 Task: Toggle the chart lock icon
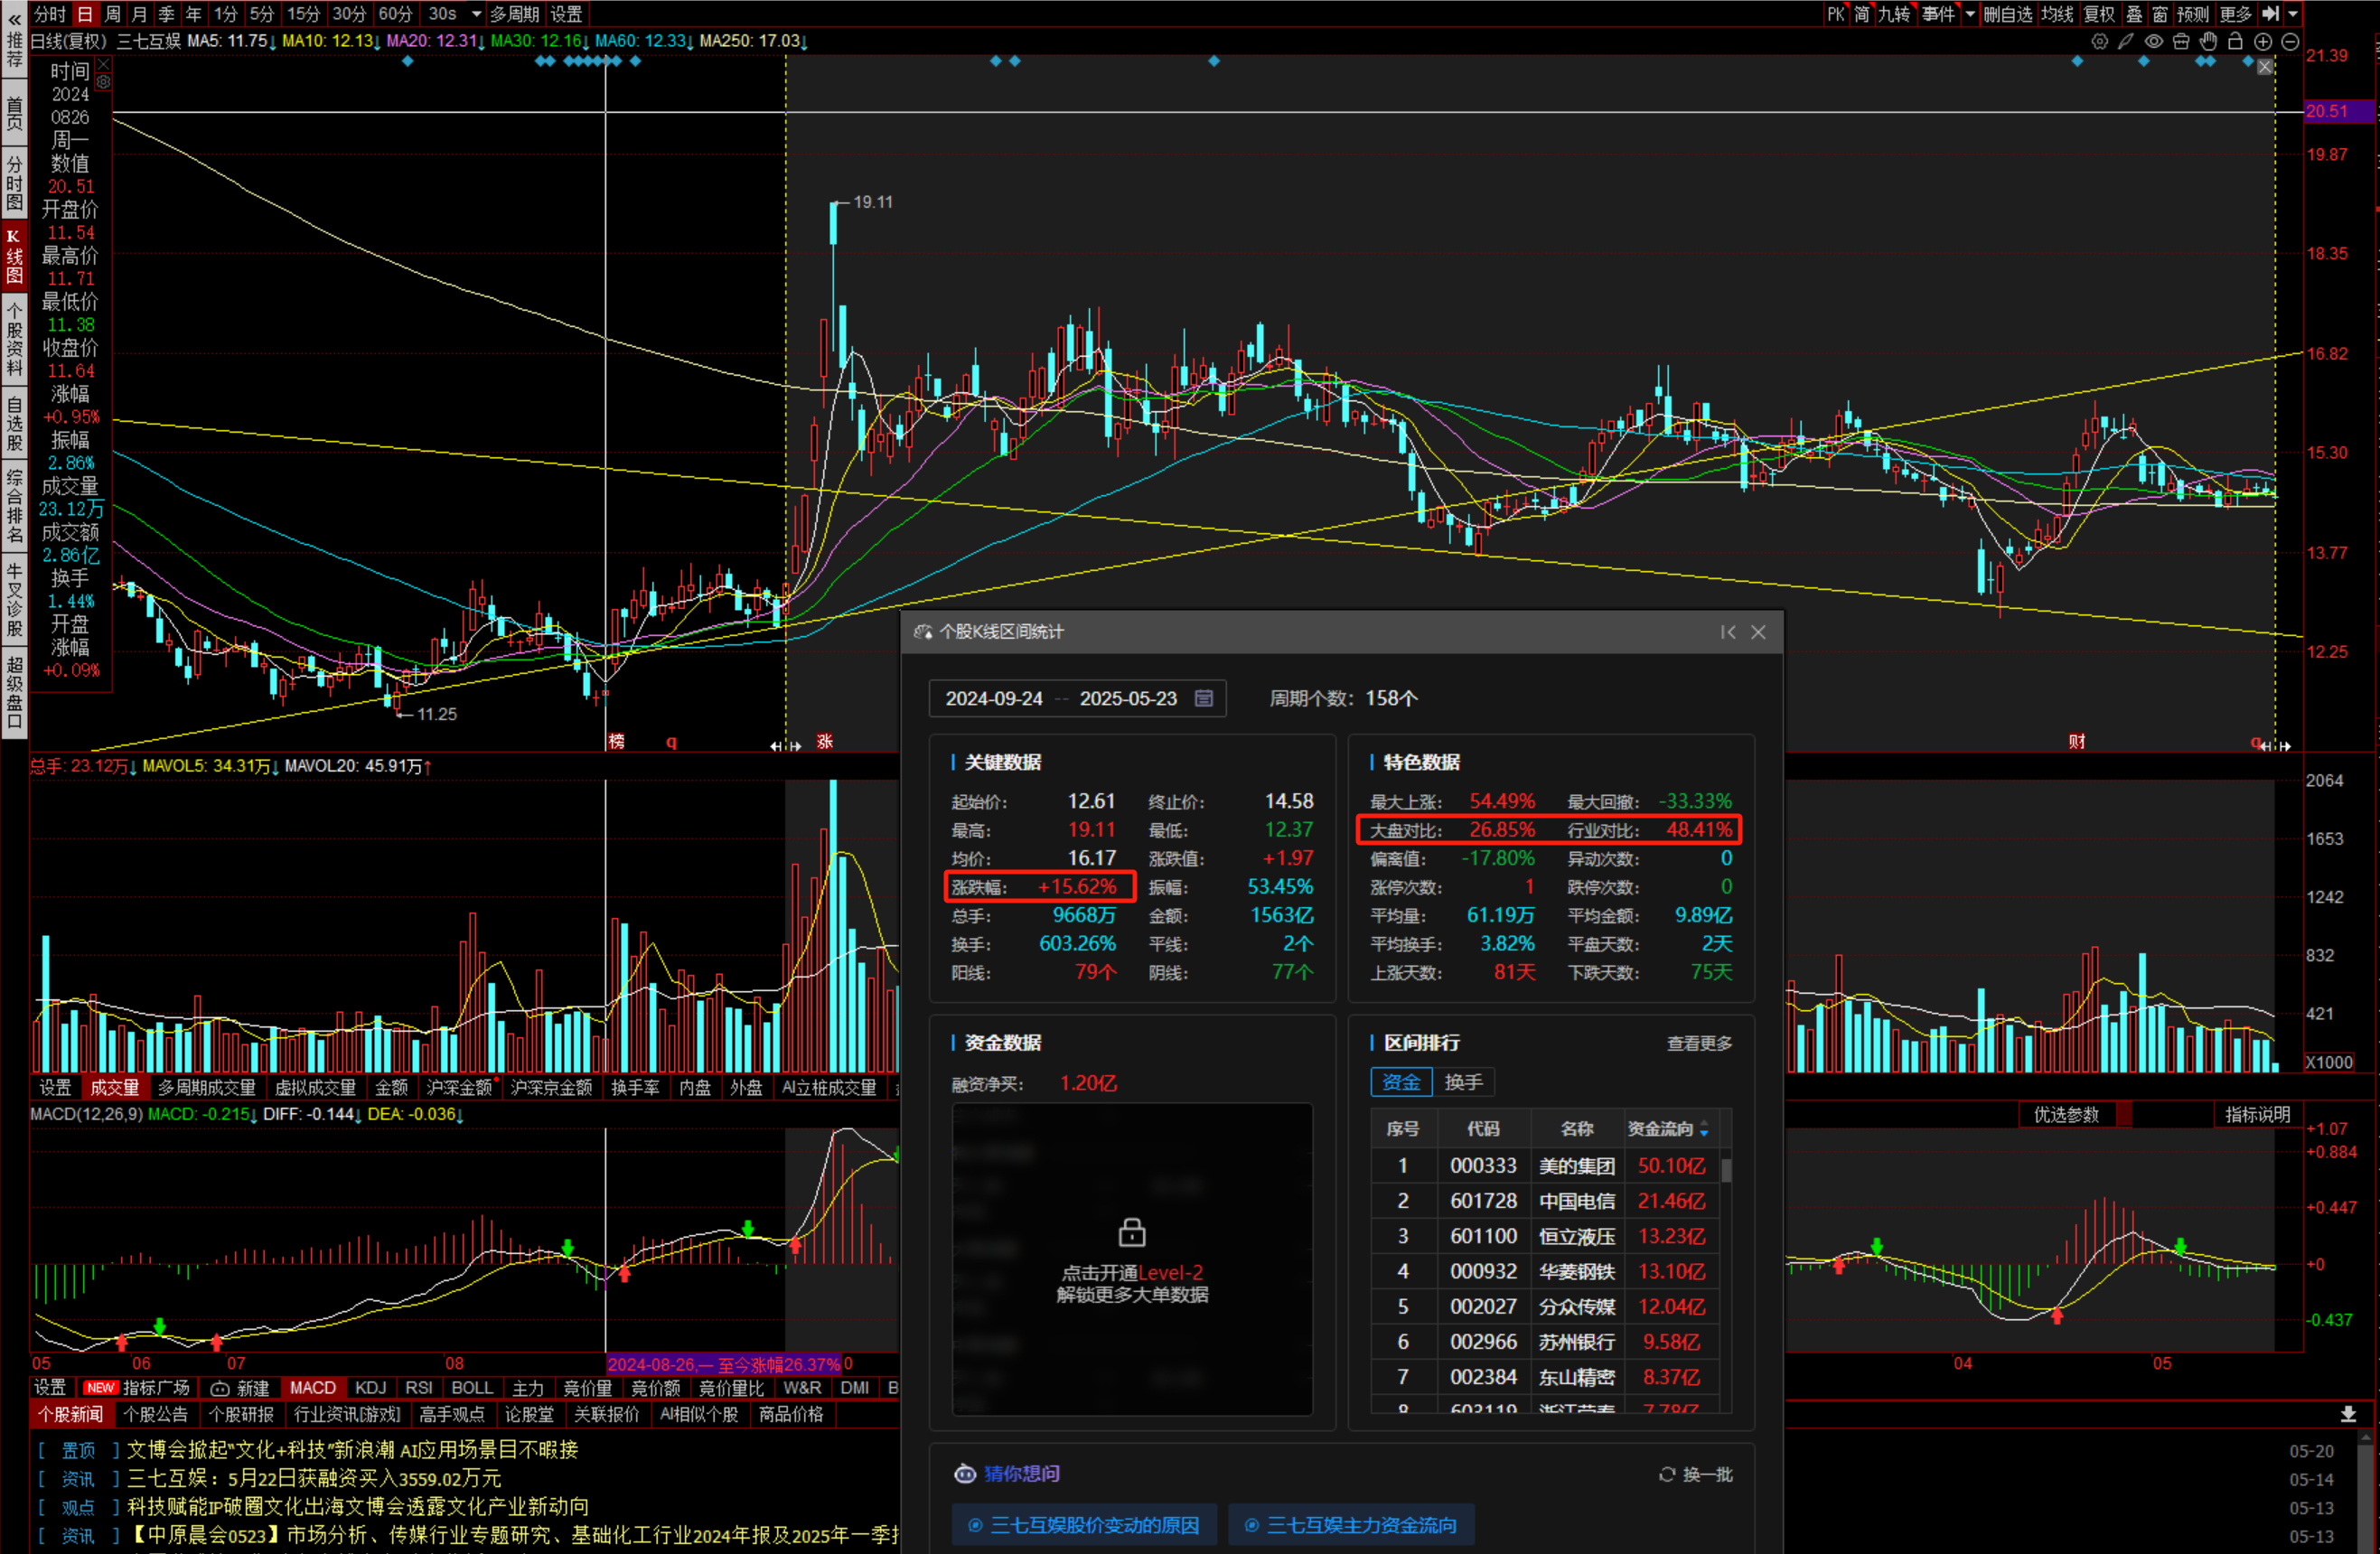click(x=2235, y=41)
